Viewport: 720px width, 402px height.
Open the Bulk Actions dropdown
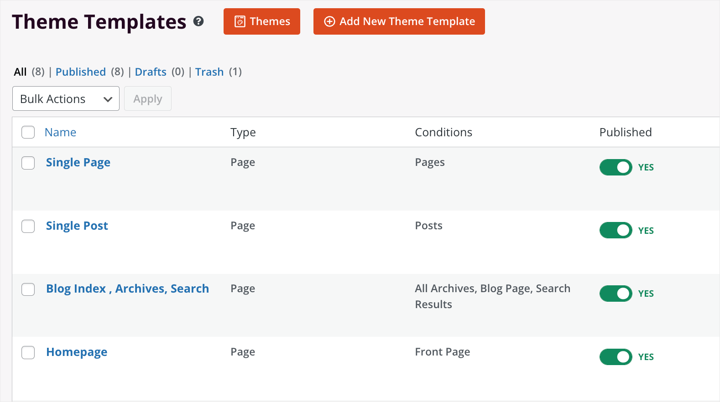[66, 98]
